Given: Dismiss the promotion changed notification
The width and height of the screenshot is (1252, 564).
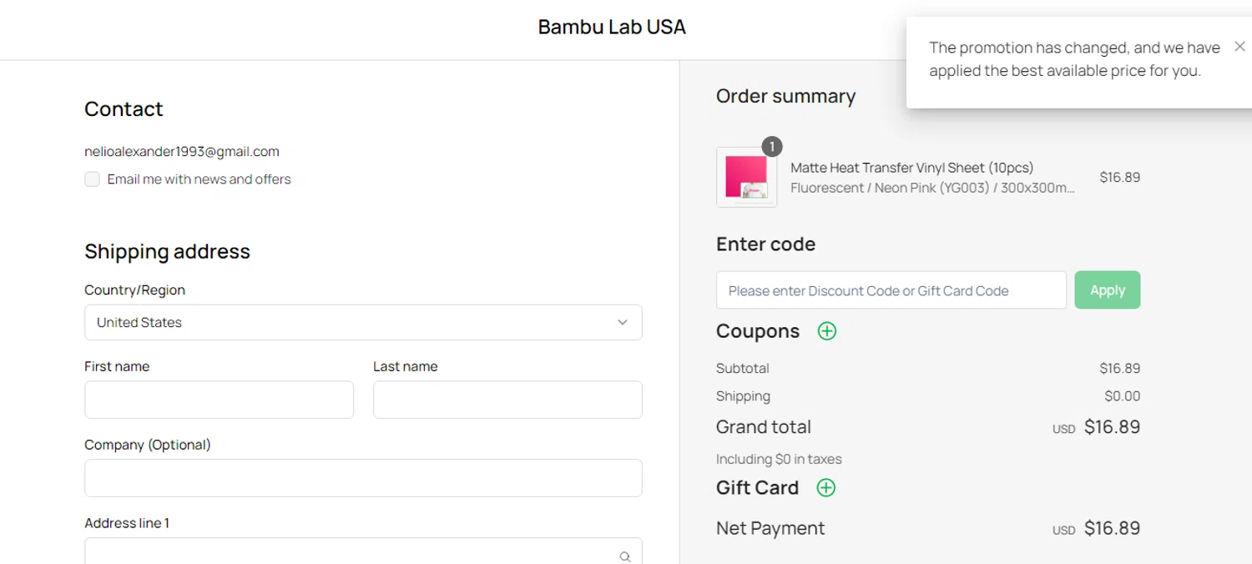Looking at the screenshot, I should (1239, 47).
